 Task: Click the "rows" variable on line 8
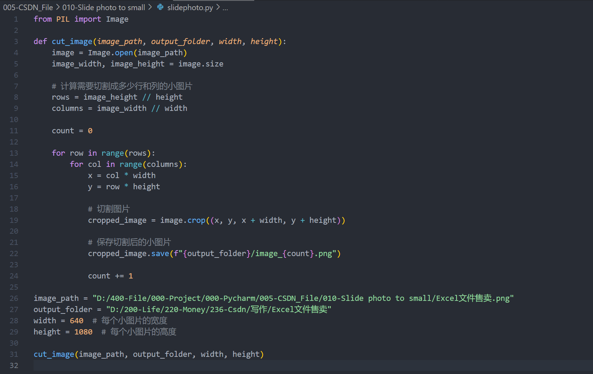click(x=60, y=97)
